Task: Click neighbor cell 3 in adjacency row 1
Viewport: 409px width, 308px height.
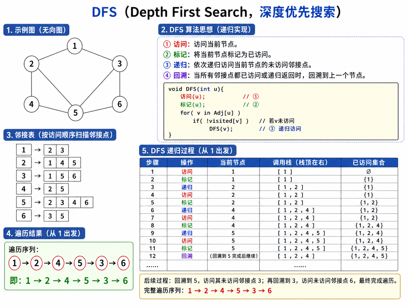Action: pos(62,150)
